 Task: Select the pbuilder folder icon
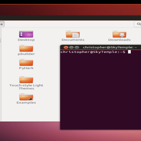coord(26,48)
